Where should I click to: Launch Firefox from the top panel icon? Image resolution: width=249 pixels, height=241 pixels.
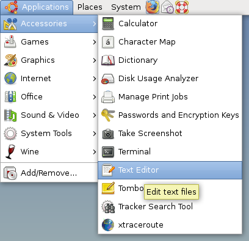(x=153, y=7)
